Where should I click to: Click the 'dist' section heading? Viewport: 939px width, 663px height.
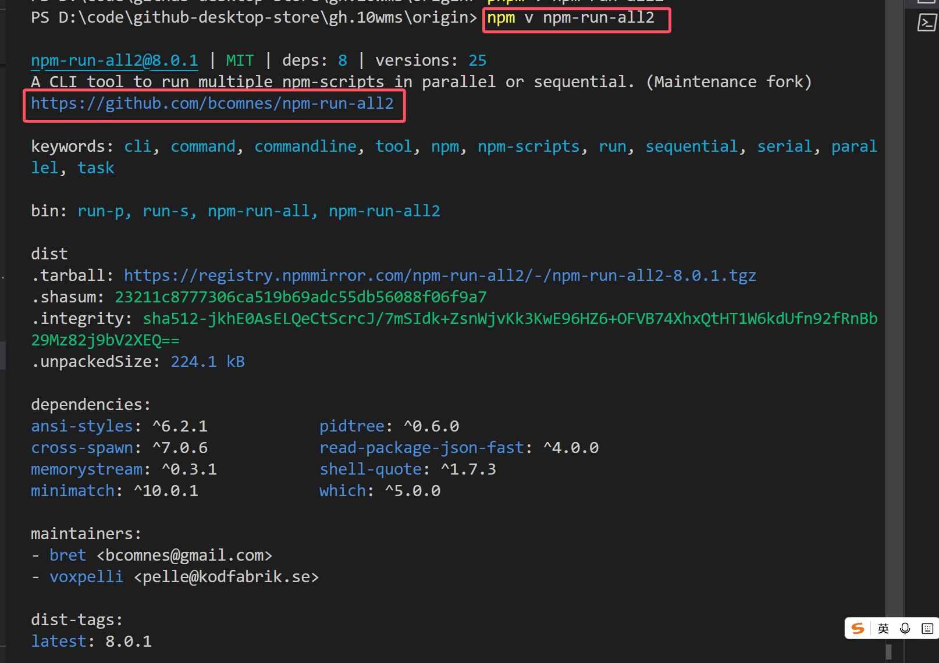[49, 254]
